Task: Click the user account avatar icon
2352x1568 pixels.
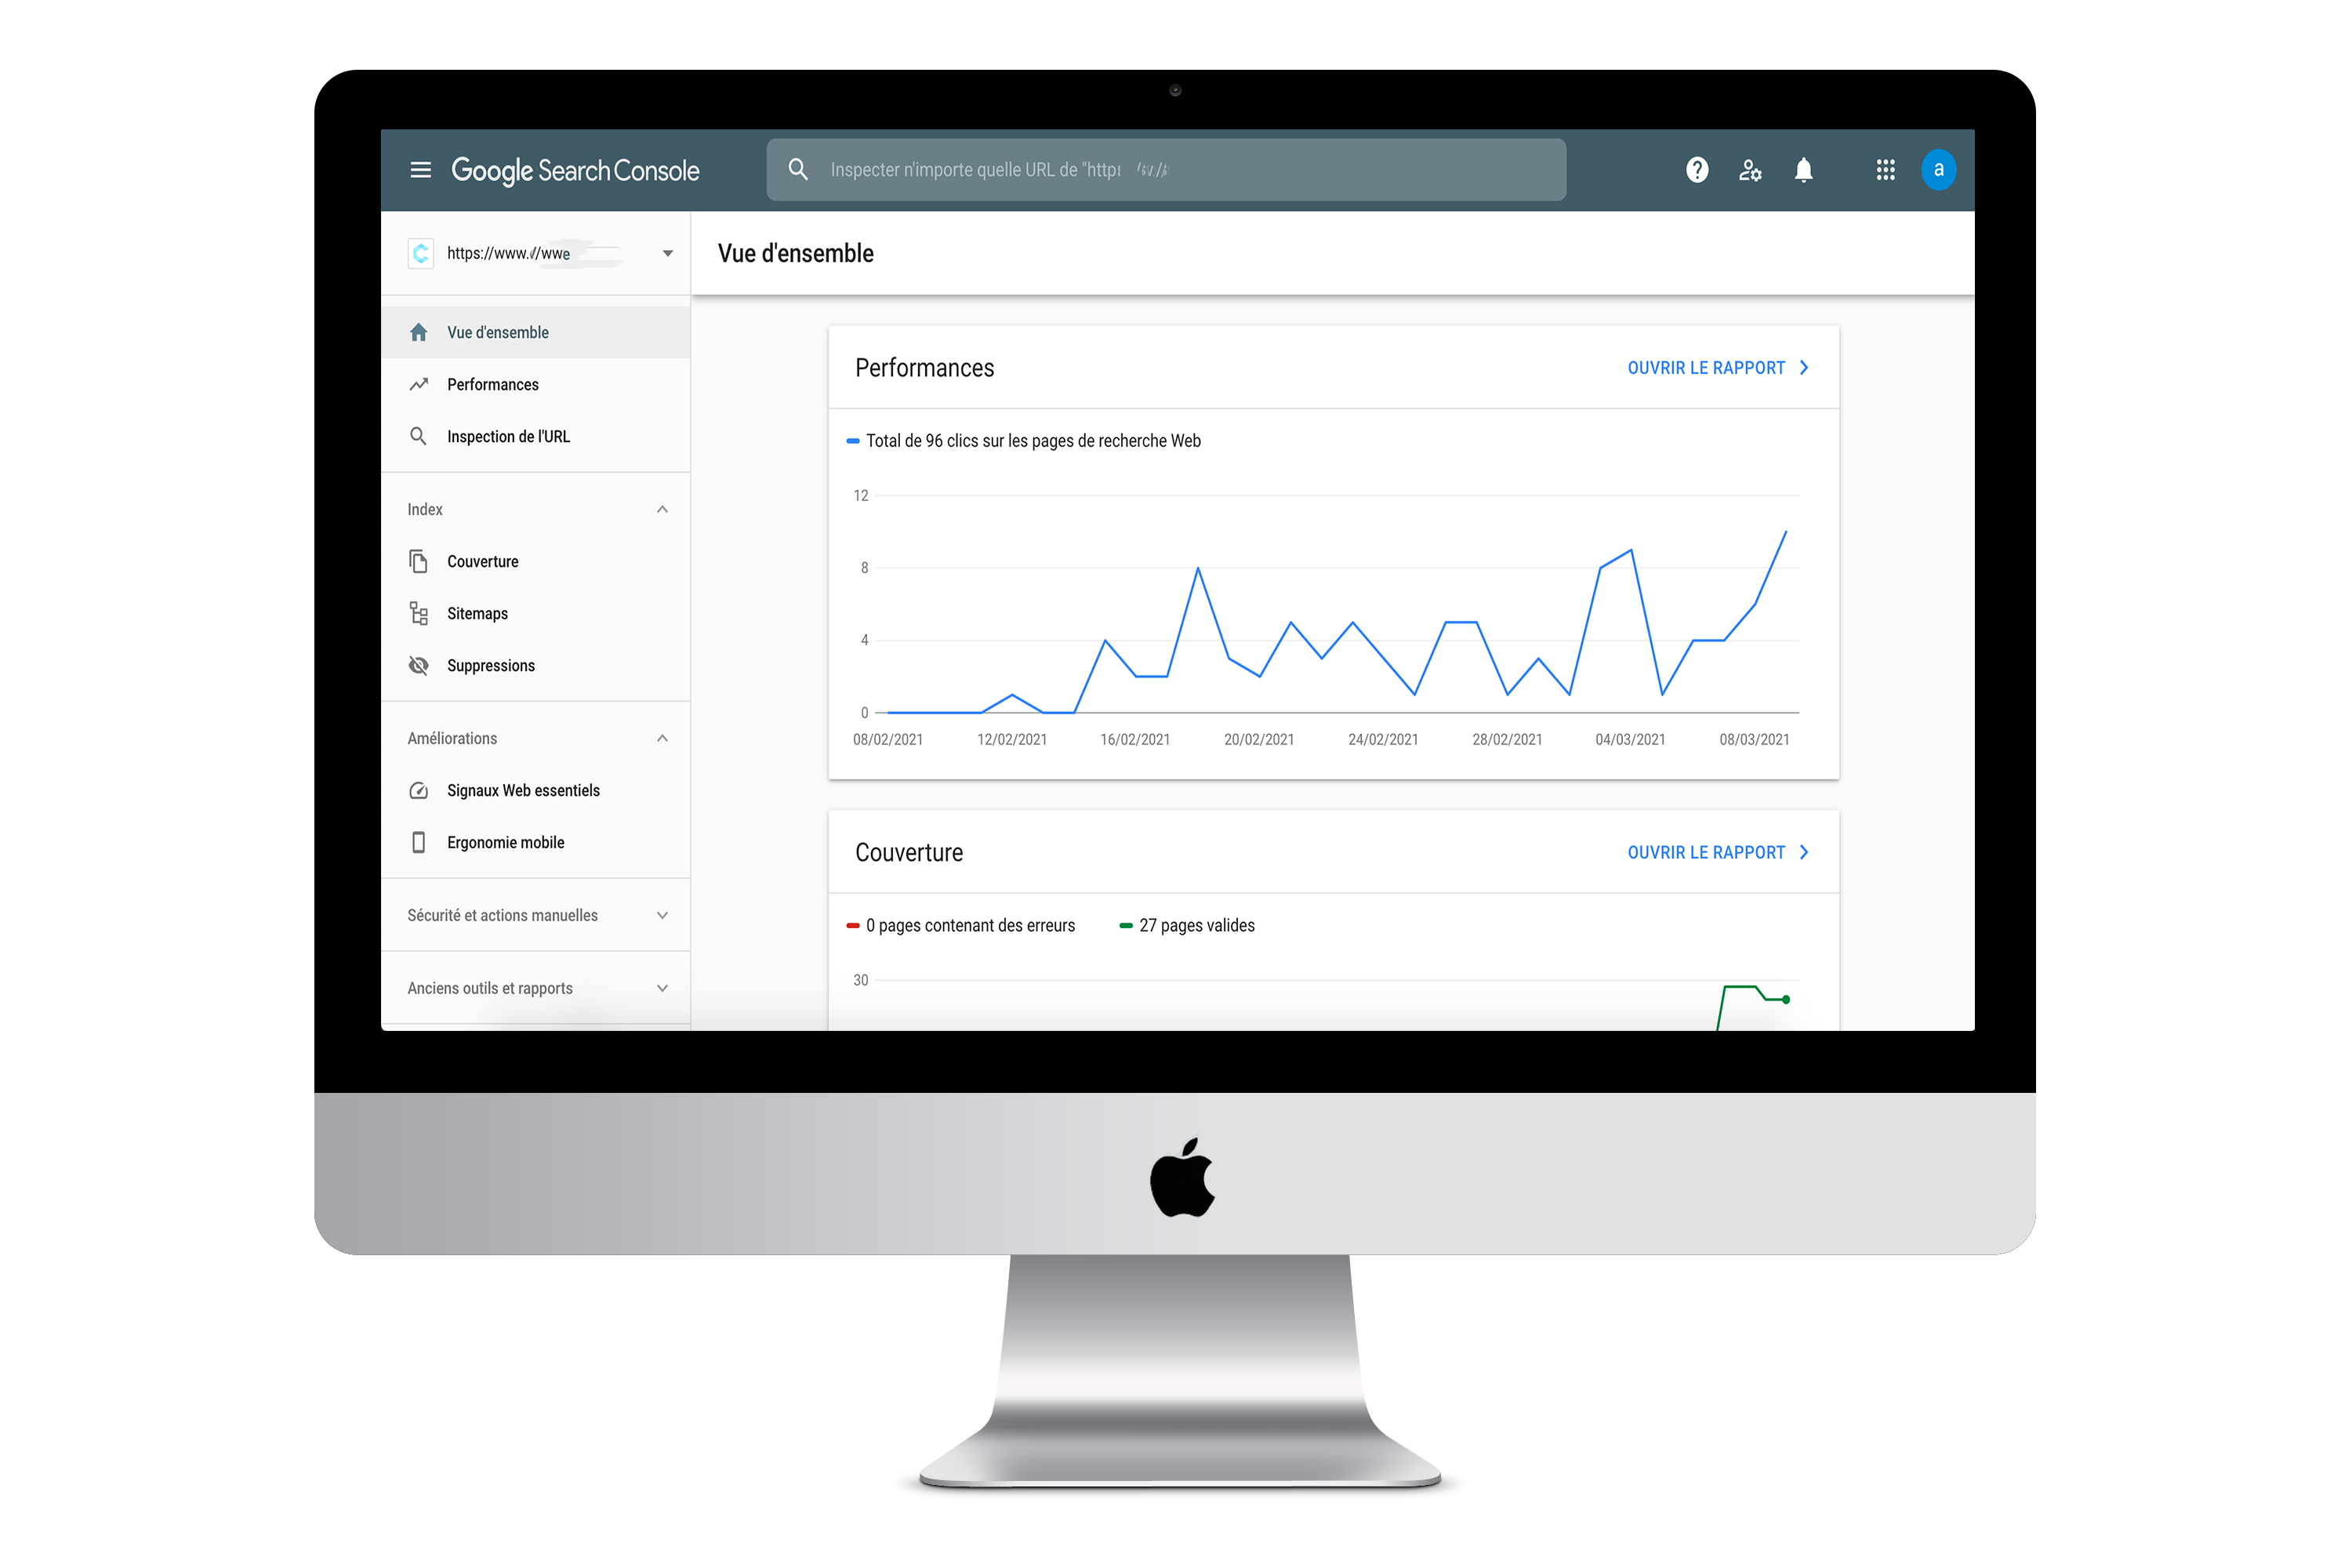Action: tap(1937, 170)
